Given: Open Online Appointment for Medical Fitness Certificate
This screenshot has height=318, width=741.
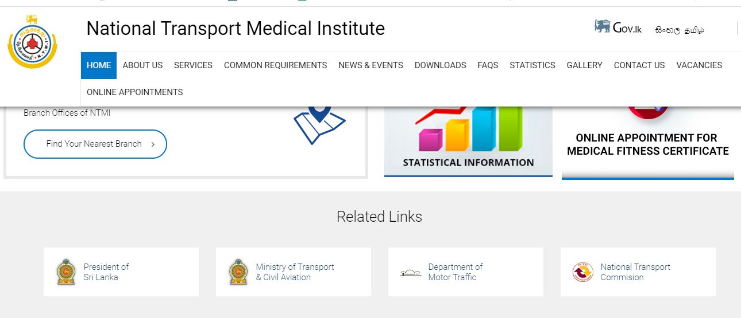Looking at the screenshot, I should tap(648, 143).
